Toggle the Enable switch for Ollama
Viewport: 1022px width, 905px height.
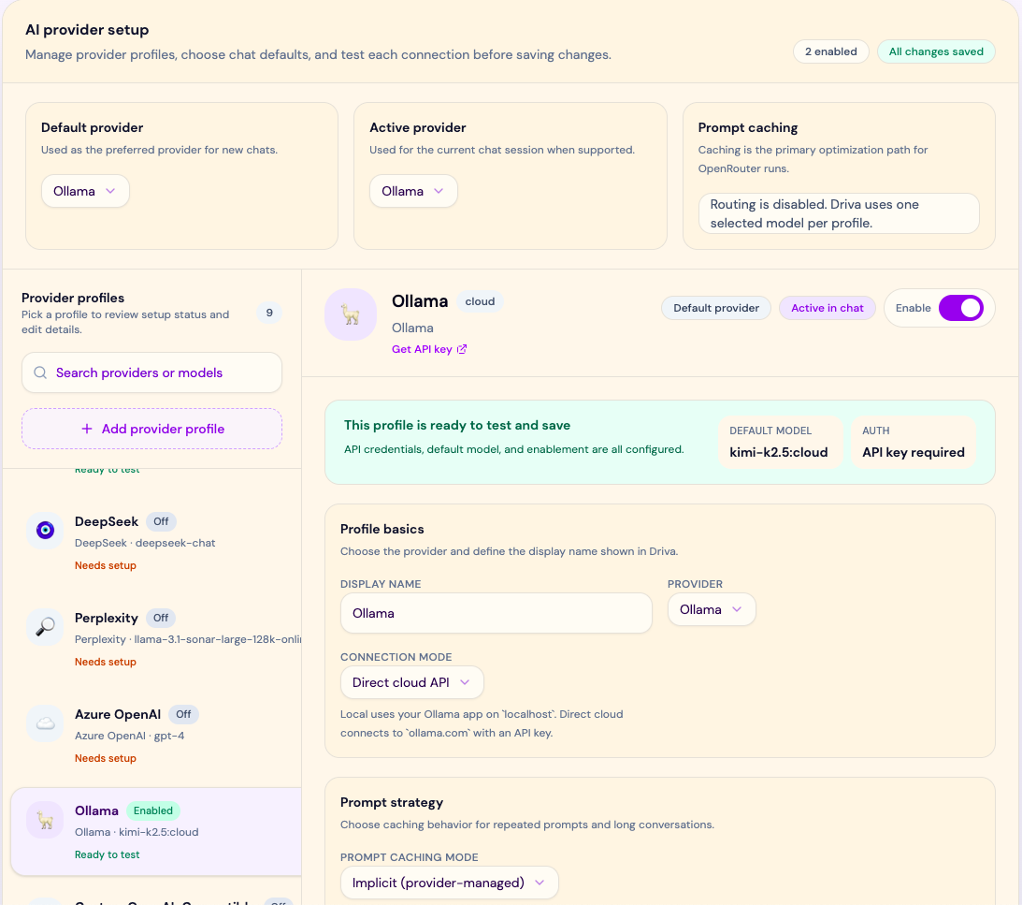pos(960,308)
